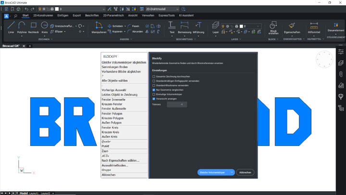Viewport: 346px width, 195px height.
Task: Open Eigenschaften properties brush tool
Action: 292,27
